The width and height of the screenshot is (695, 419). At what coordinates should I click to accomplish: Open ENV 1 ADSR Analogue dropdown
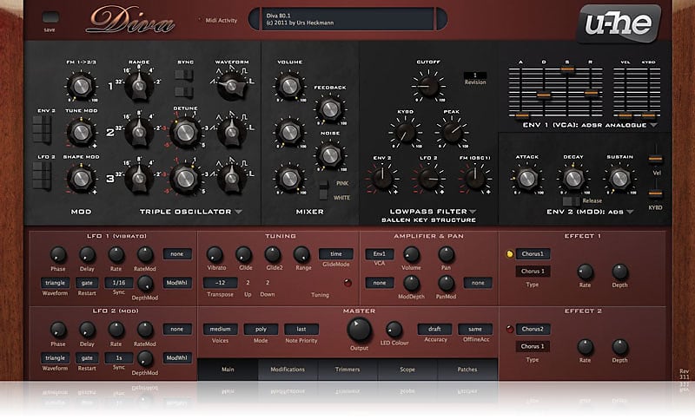pos(652,125)
